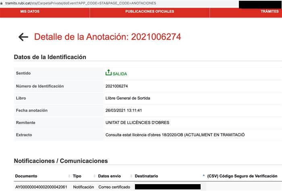Click the sort arrows in the Datos envío column
This screenshot has height=191, width=282.
pos(131,176)
